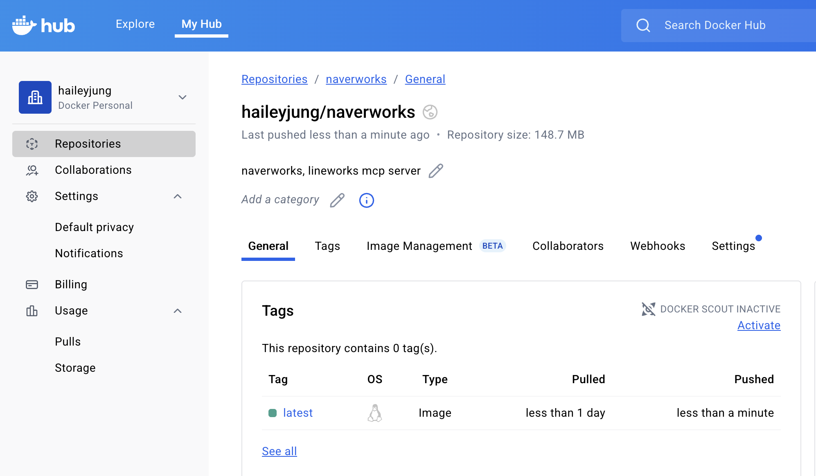Click the haileyjung organization avatar icon
This screenshot has height=476, width=816.
[35, 97]
